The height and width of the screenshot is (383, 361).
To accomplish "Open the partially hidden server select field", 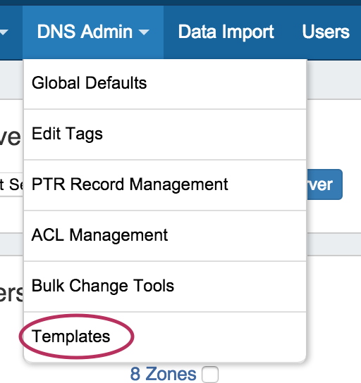I will click(11, 184).
